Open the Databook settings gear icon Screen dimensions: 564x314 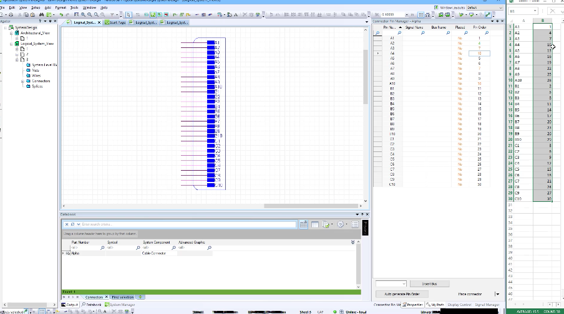[342, 224]
